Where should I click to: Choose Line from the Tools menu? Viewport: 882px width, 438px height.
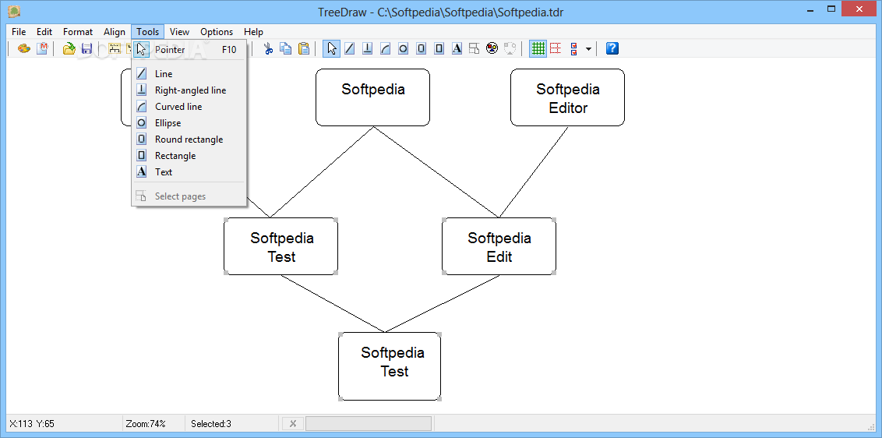point(189,74)
